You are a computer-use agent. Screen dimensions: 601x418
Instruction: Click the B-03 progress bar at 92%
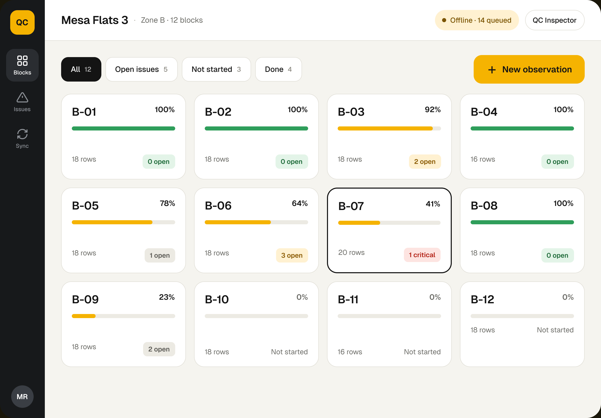point(389,129)
